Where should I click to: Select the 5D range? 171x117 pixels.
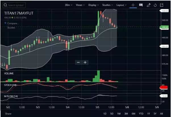[112, 114]
